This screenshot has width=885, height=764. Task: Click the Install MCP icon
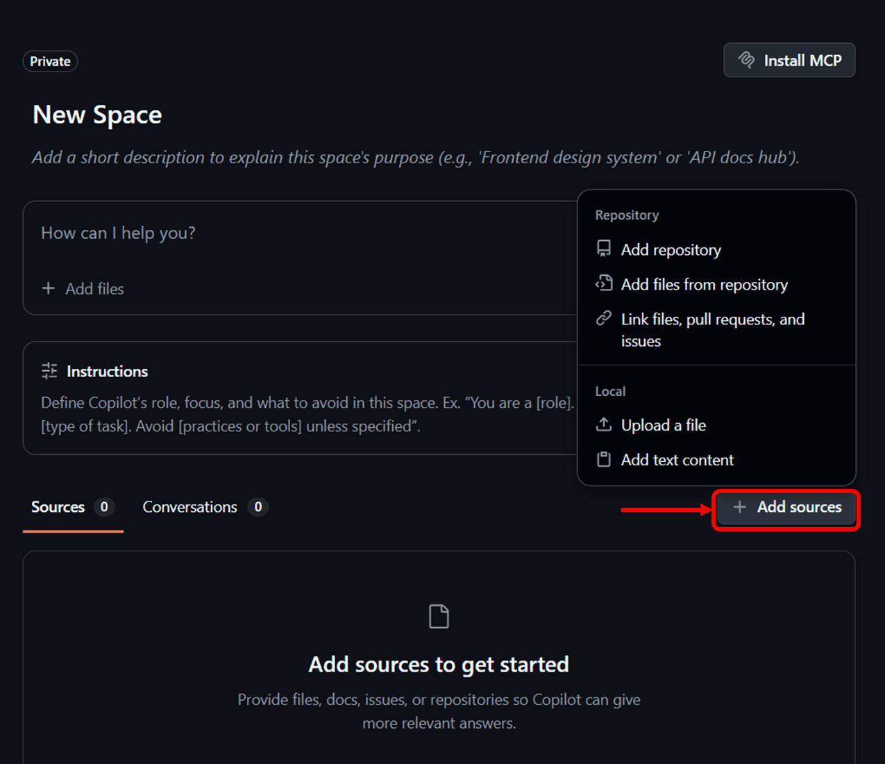pyautogui.click(x=746, y=60)
